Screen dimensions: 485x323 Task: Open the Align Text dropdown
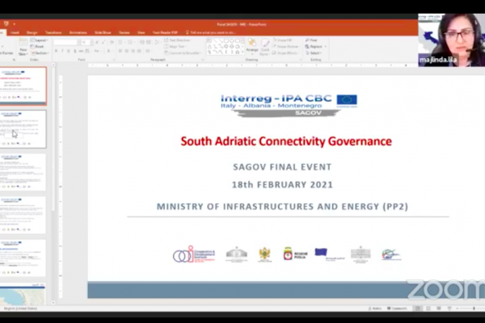(175, 47)
